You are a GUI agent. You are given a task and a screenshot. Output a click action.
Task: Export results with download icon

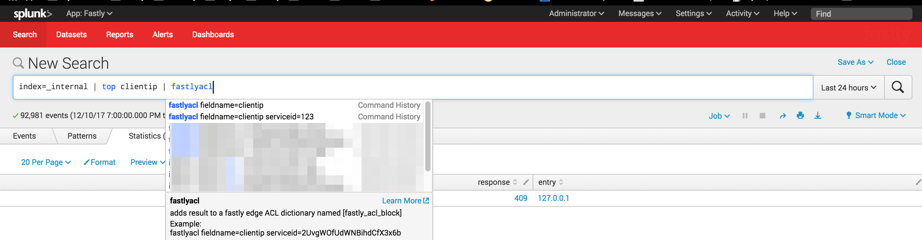click(x=818, y=115)
